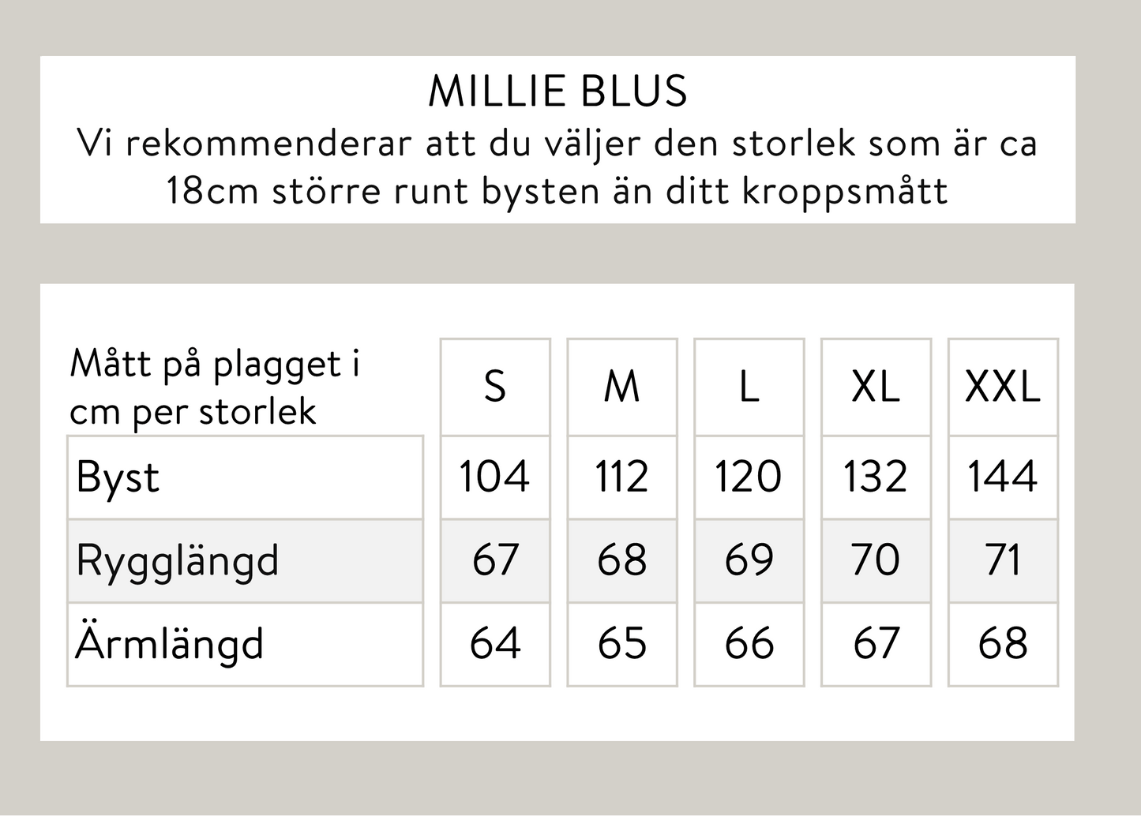Select the Byst value 112 for size M
The height and width of the screenshot is (816, 1141).
622,477
